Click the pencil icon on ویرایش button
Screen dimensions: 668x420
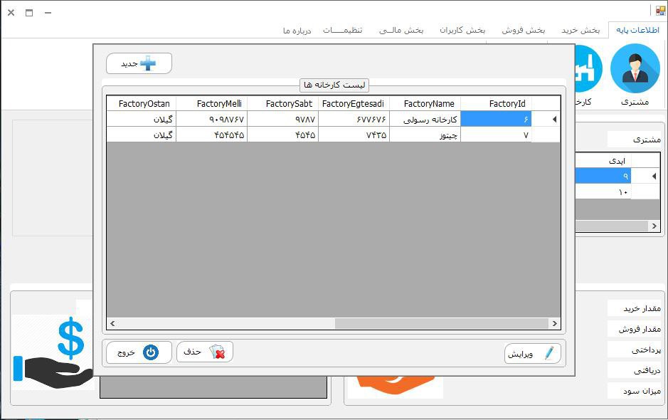[x=549, y=353]
